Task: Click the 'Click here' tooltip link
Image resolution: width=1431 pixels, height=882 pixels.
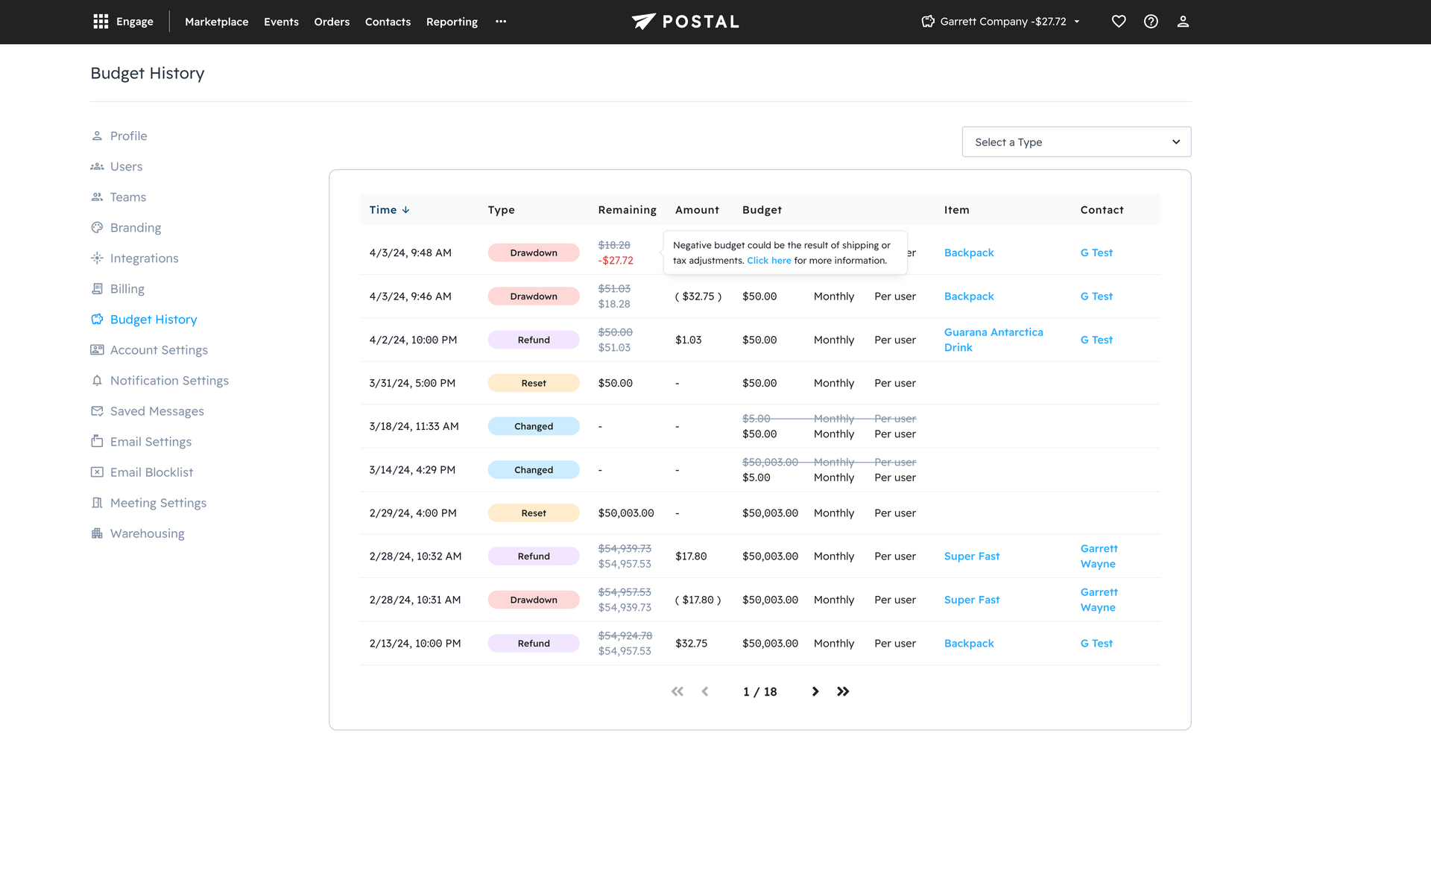Action: tap(768, 261)
